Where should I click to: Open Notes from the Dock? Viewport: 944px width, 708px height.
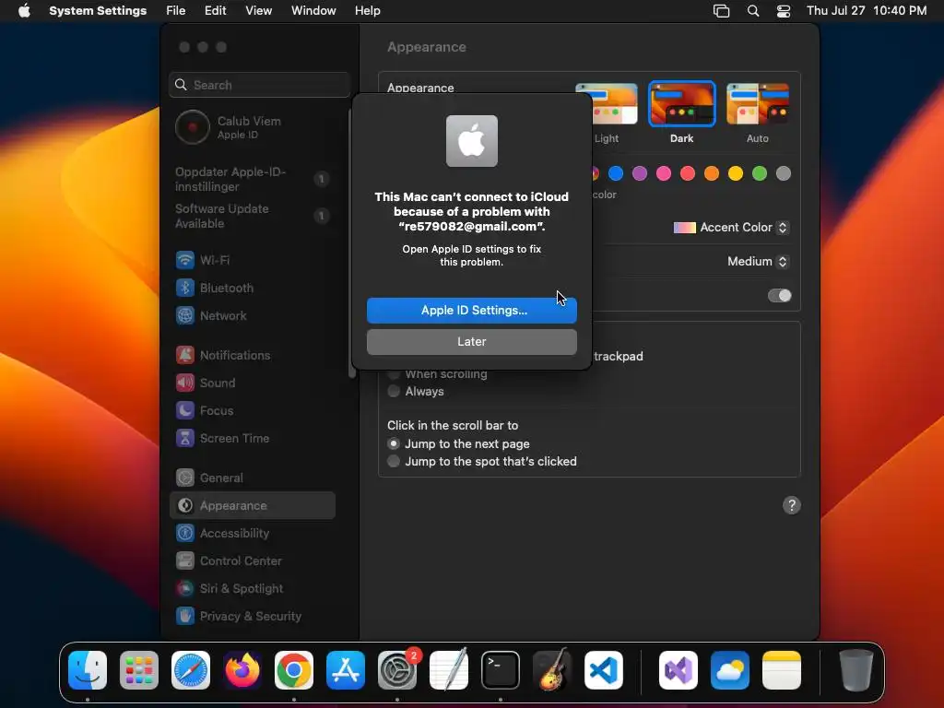[782, 670]
